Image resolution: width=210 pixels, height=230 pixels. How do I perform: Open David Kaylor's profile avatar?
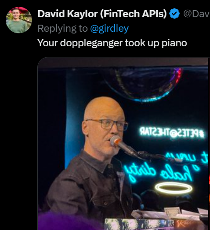pyautogui.click(x=19, y=20)
